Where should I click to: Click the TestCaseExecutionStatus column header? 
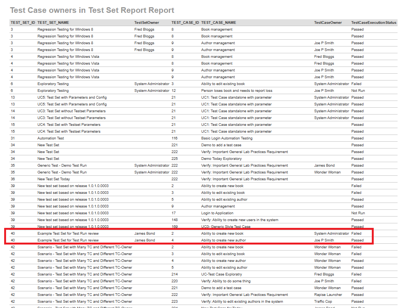373,23
